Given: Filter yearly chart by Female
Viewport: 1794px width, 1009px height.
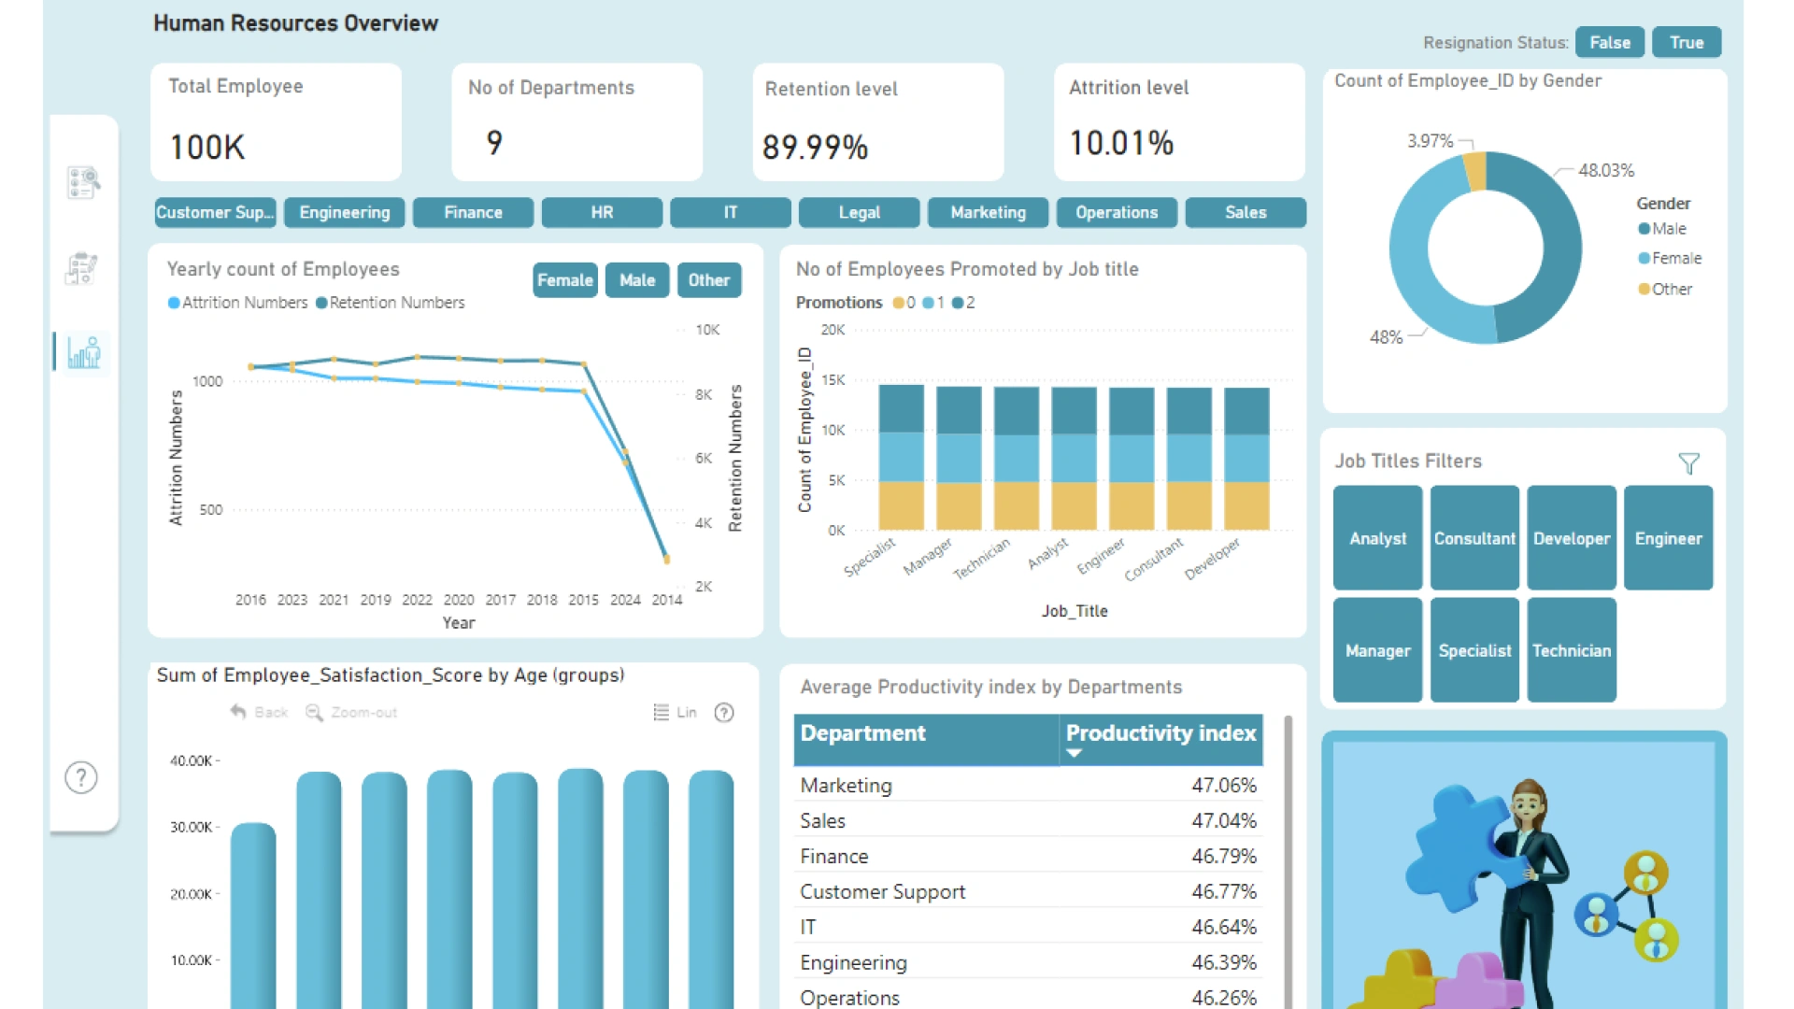Looking at the screenshot, I should tap(565, 280).
